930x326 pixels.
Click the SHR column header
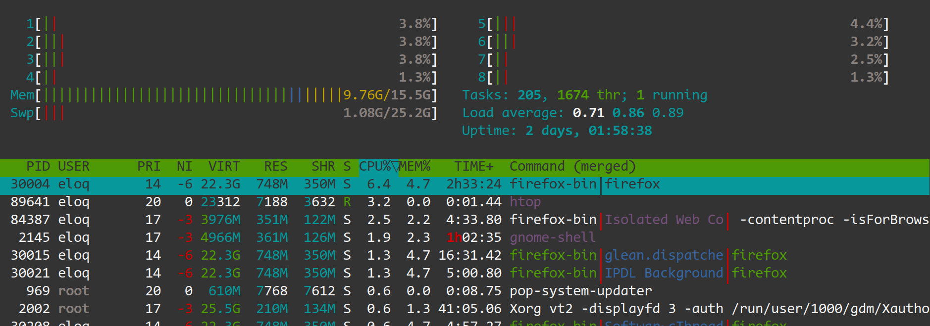(x=323, y=167)
